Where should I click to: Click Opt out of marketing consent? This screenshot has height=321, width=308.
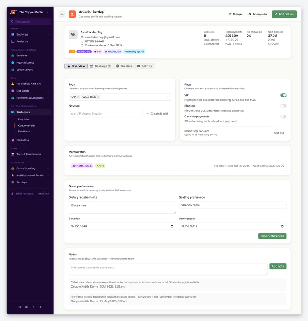tap(279, 133)
